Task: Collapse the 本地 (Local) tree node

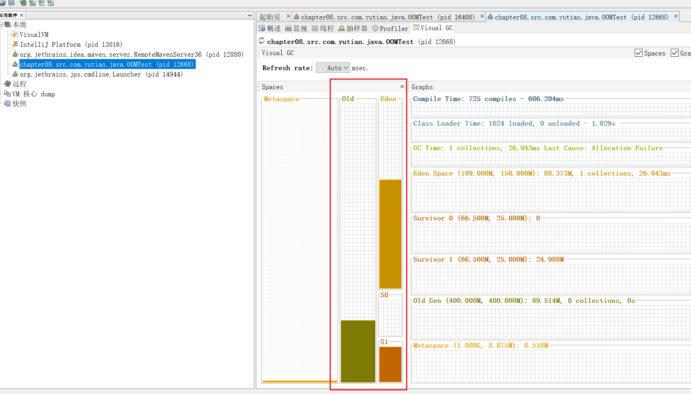Action: (x=2, y=25)
